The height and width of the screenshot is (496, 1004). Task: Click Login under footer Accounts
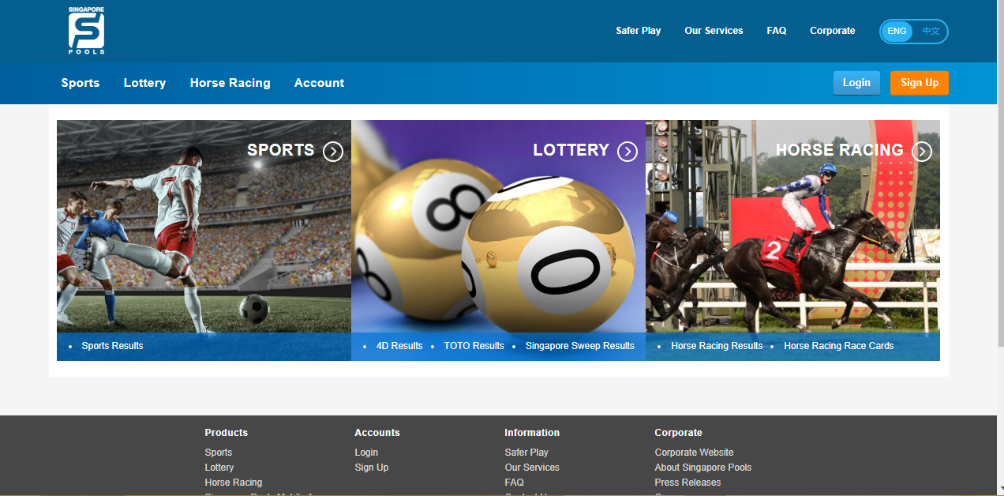coord(366,453)
